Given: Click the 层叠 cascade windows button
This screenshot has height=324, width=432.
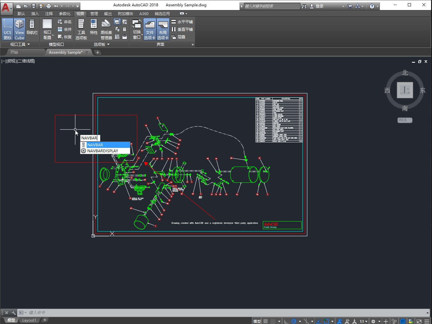Looking at the screenshot, I should (x=178, y=37).
